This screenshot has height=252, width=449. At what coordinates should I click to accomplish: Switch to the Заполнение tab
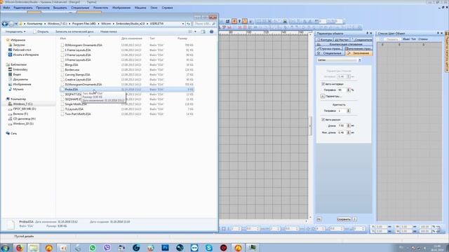(358, 53)
